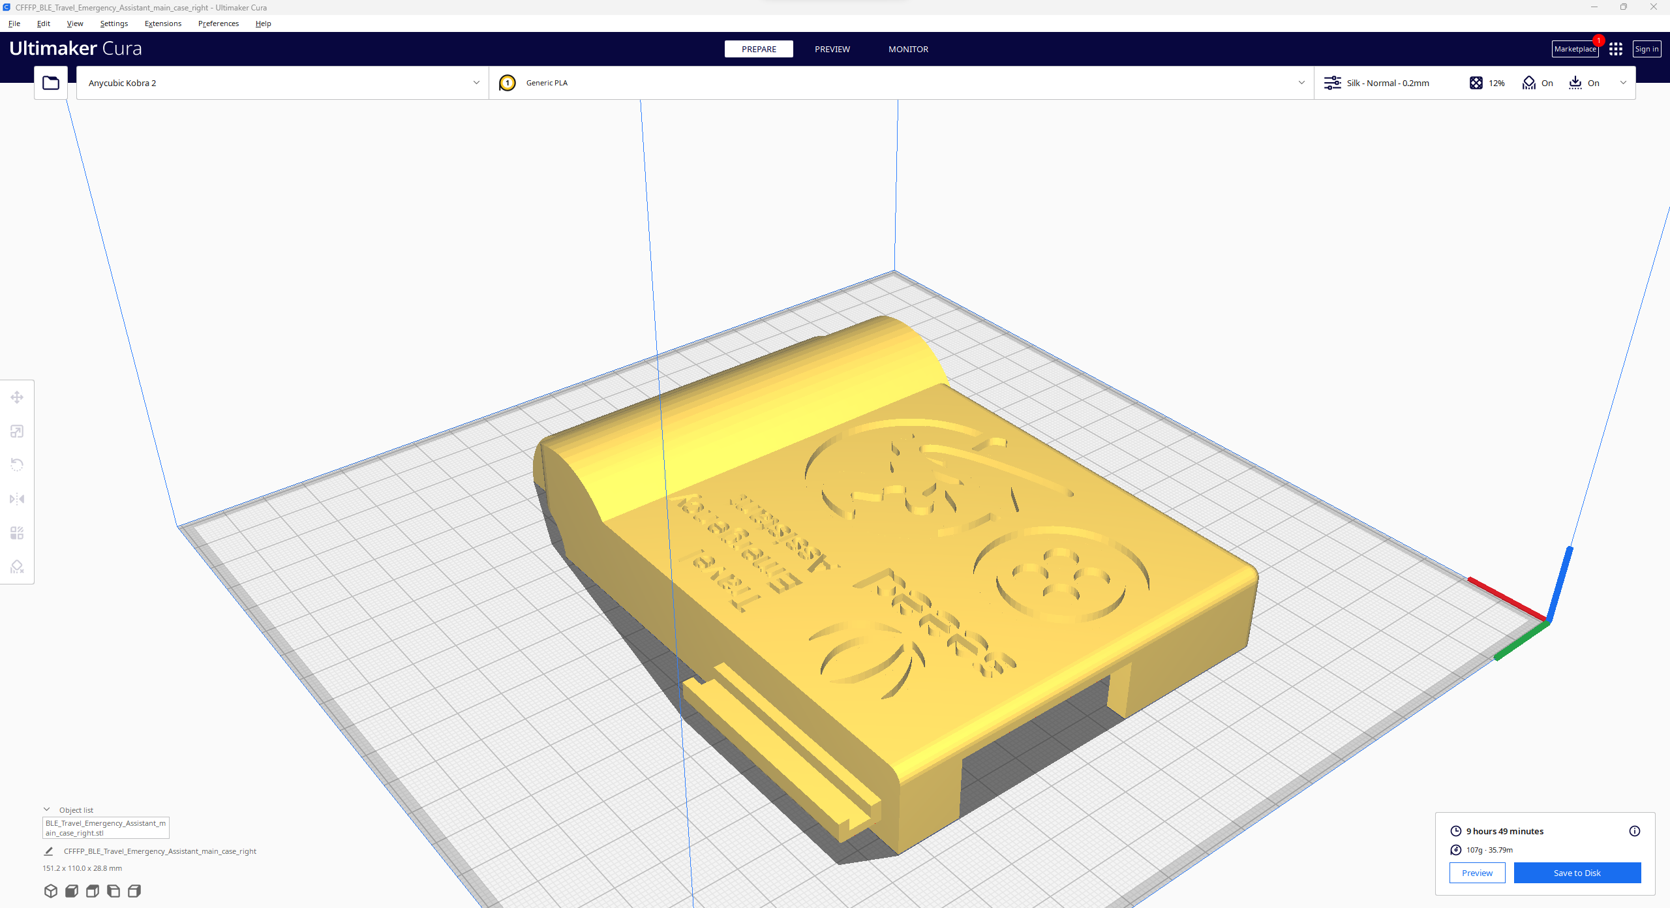Open Per Model Settings tool
Image resolution: width=1670 pixels, height=908 pixels.
coord(17,533)
